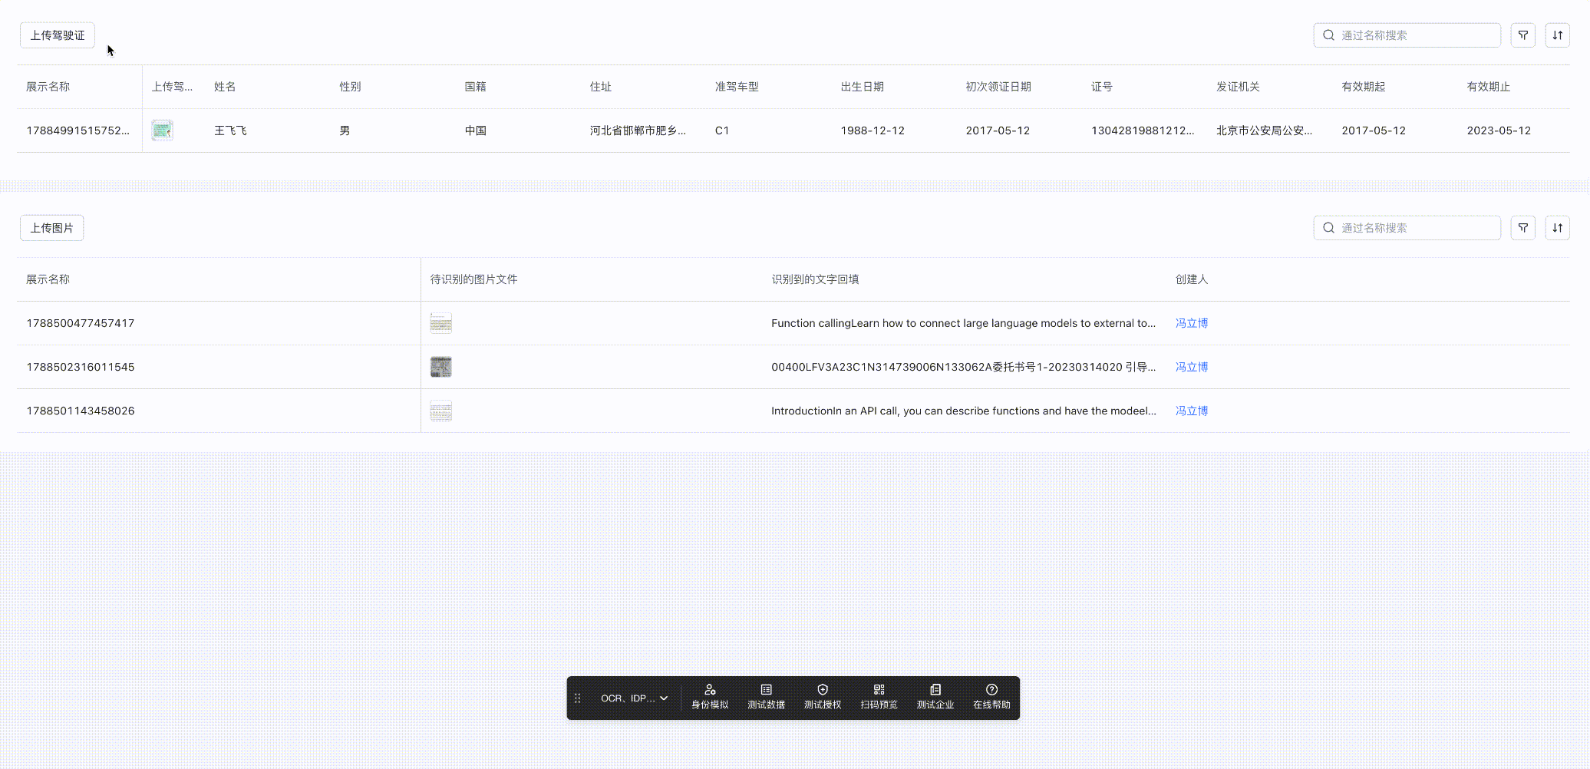Click the 上传驾驶证 button
The height and width of the screenshot is (769, 1590).
point(58,35)
